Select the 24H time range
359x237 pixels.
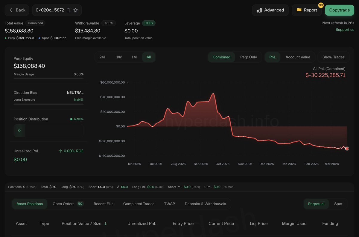pos(103,57)
